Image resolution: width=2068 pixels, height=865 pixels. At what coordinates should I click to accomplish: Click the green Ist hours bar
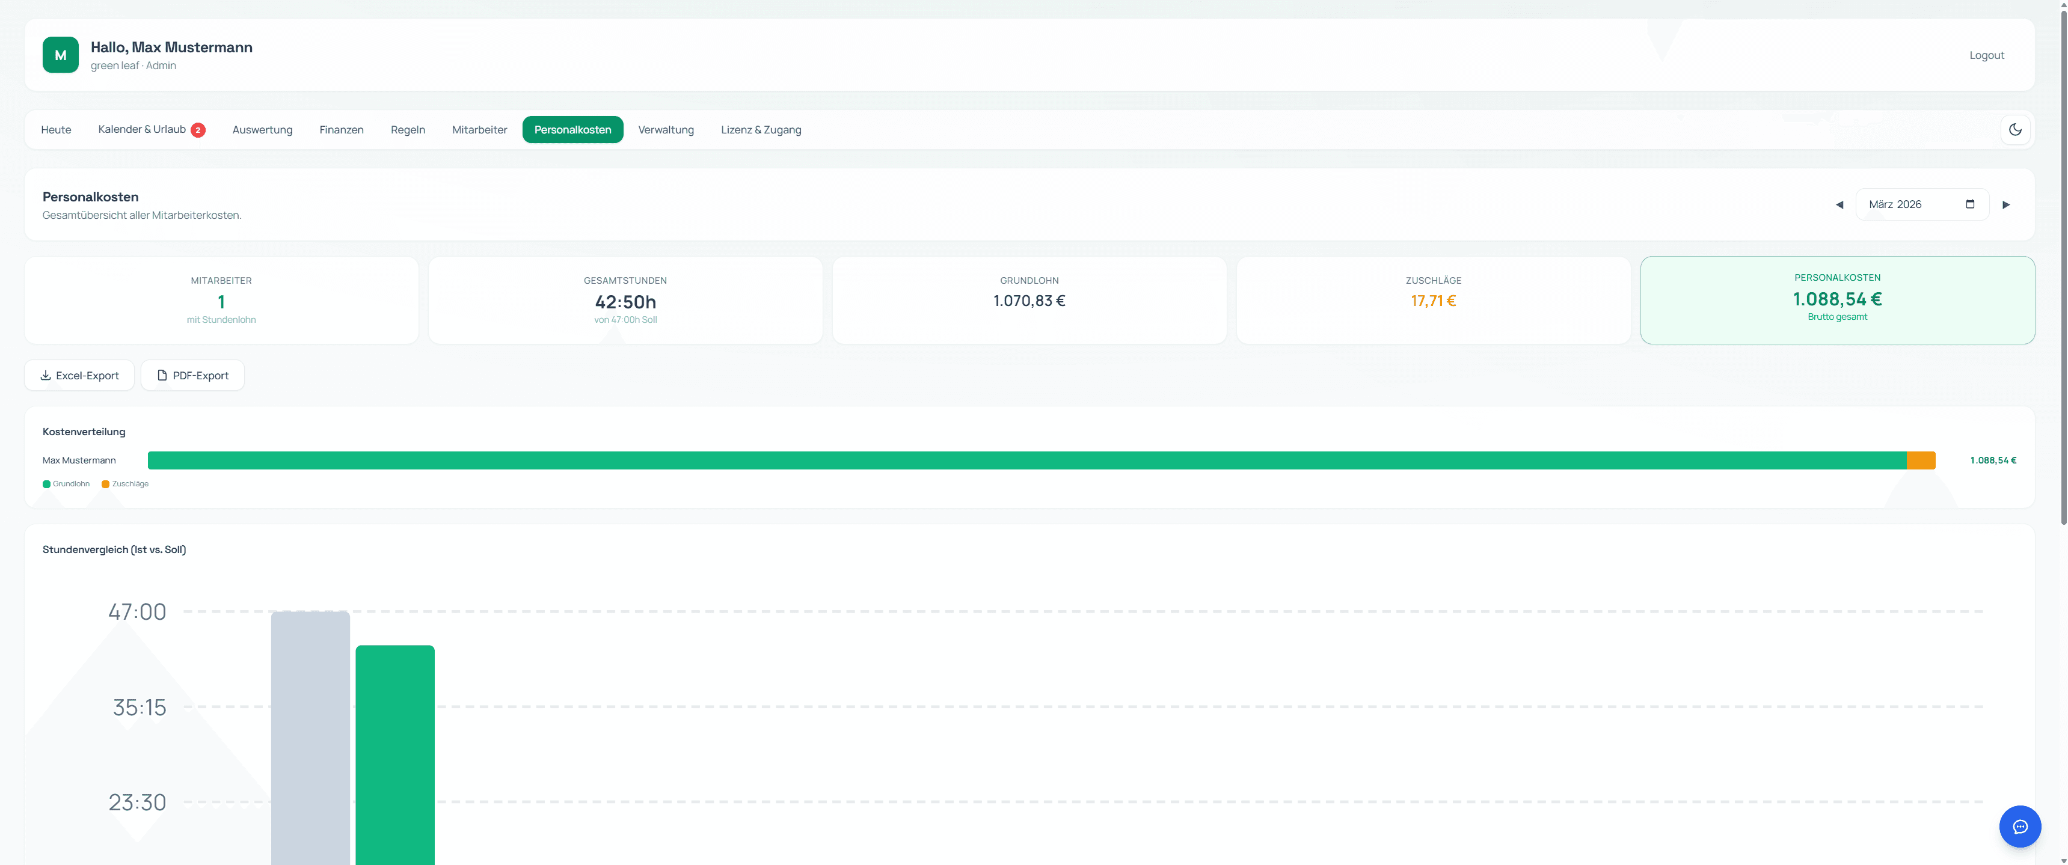[395, 754]
